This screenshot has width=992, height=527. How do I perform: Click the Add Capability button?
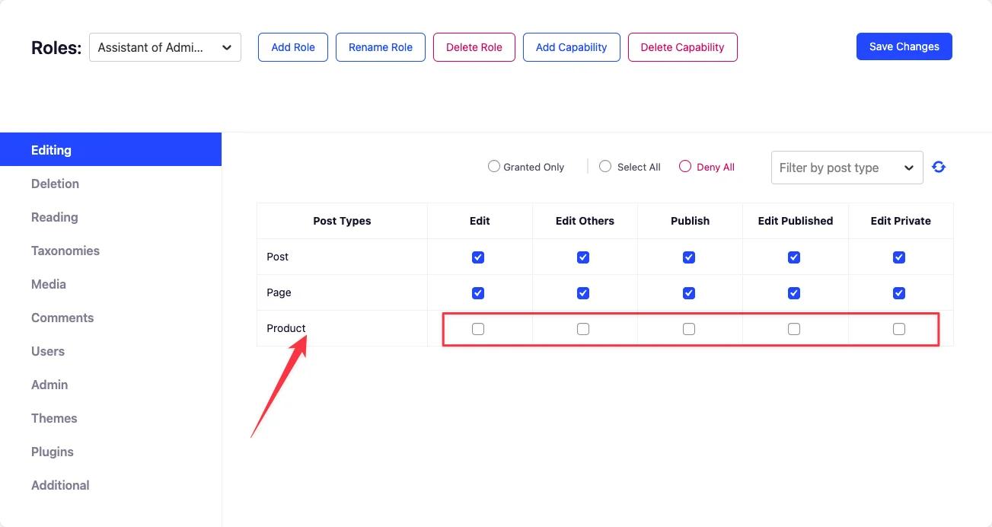[x=572, y=47]
